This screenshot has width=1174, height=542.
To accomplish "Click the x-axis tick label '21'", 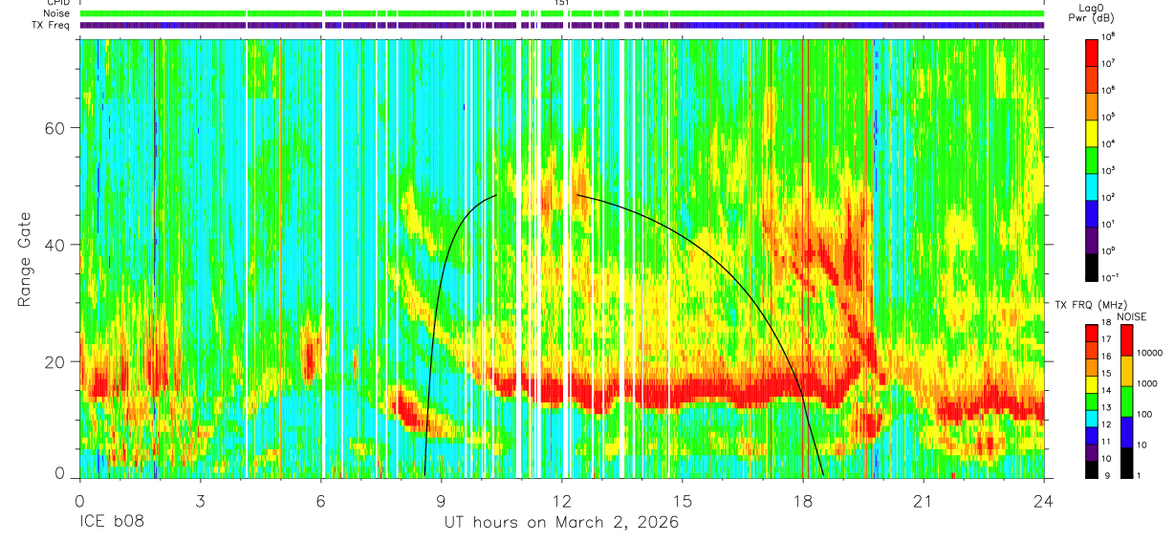I will 924,501.
